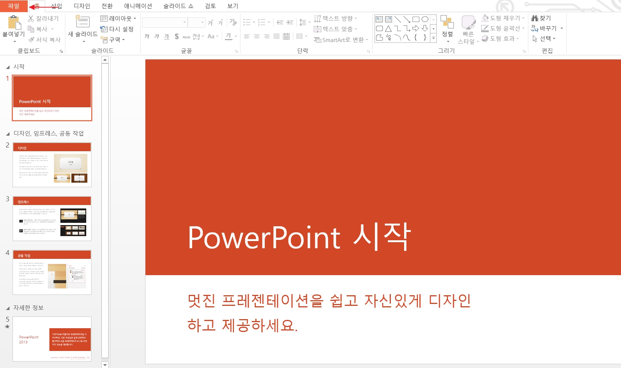Pick the elbow connector shape
Viewport: 621px width, 368px height.
397,28
